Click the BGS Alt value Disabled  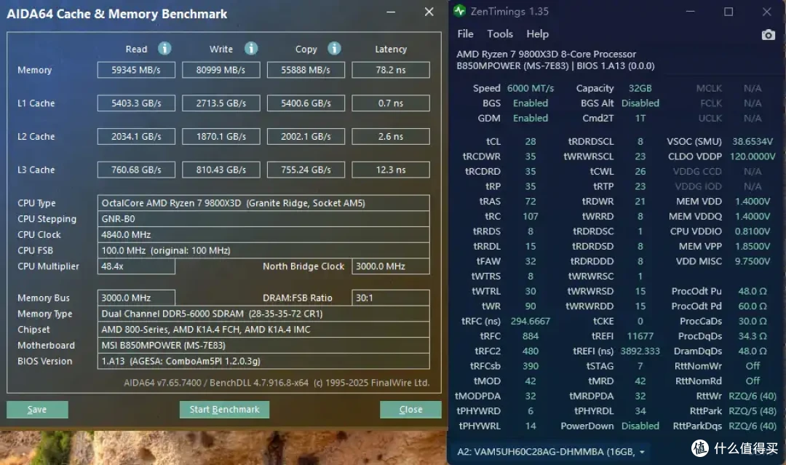[x=640, y=103]
